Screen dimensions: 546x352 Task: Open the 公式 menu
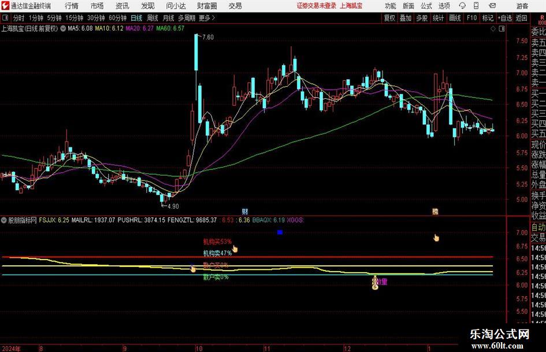[426, 6]
